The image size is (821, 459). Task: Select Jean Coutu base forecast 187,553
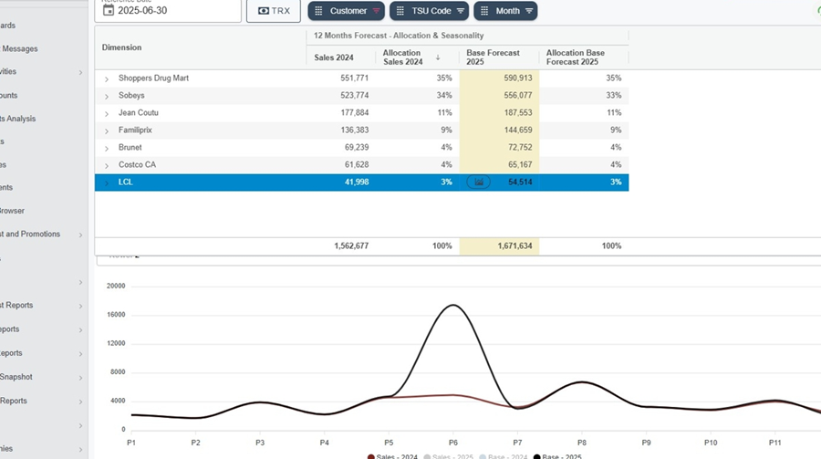coord(500,112)
